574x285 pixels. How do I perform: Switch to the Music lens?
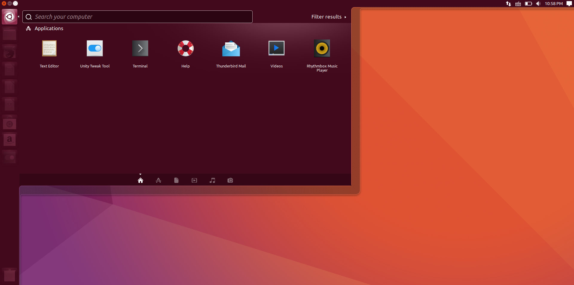(x=212, y=180)
